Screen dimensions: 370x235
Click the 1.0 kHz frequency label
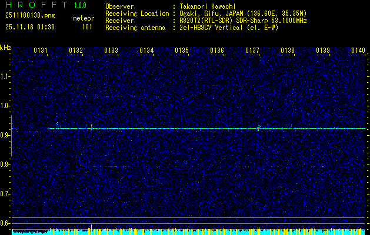pos(5,106)
